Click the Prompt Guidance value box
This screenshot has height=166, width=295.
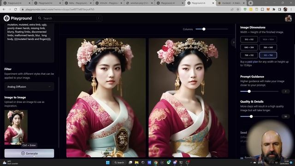286,91
